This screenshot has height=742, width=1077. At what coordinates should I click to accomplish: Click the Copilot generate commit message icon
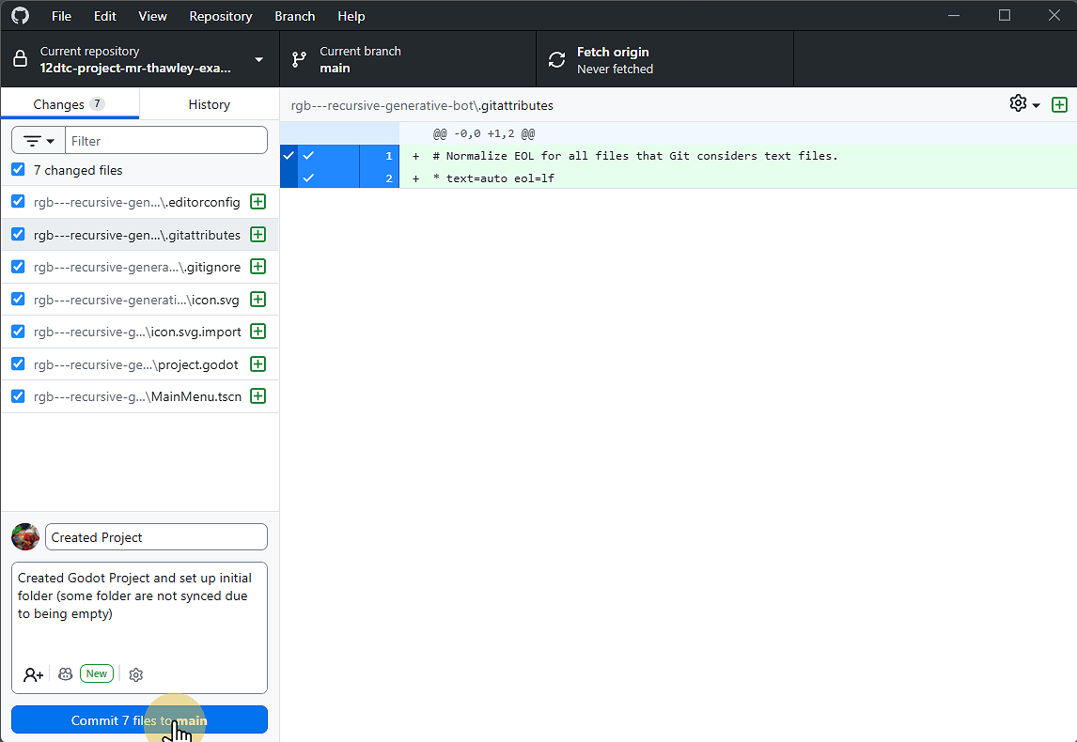66,674
